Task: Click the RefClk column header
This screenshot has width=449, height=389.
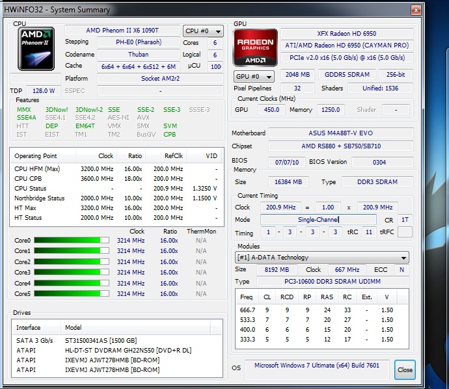Action: pos(166,156)
